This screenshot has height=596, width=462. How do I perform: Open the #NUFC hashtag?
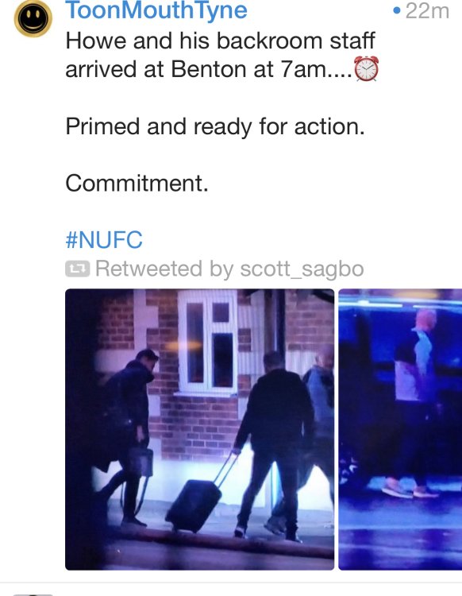point(104,240)
